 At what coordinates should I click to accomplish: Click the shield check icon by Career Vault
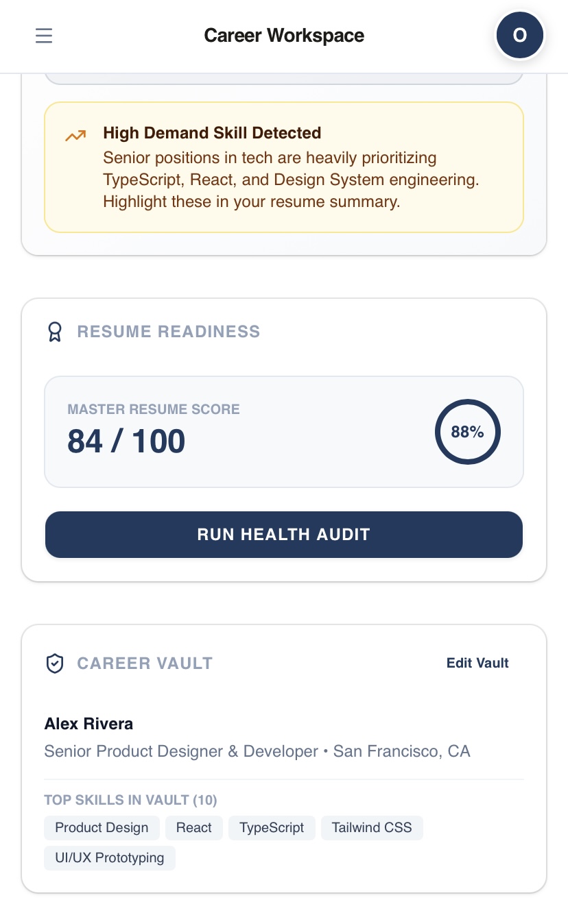tap(55, 664)
